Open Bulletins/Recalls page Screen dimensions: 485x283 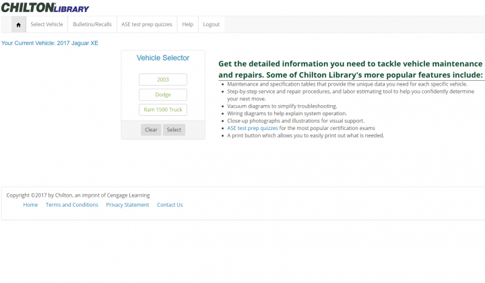[x=92, y=24]
